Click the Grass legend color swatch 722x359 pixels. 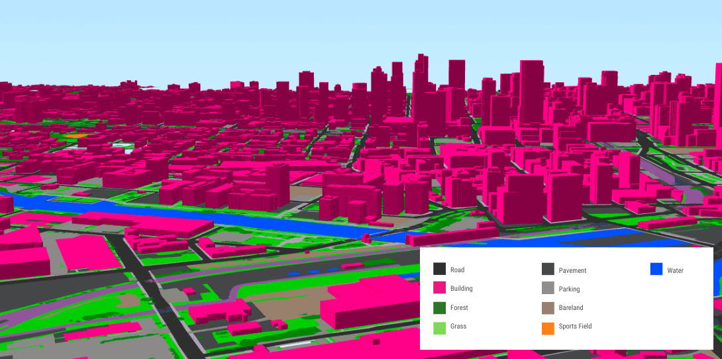439,328
